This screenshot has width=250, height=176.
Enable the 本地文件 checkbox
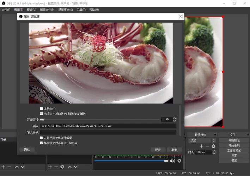42,109
